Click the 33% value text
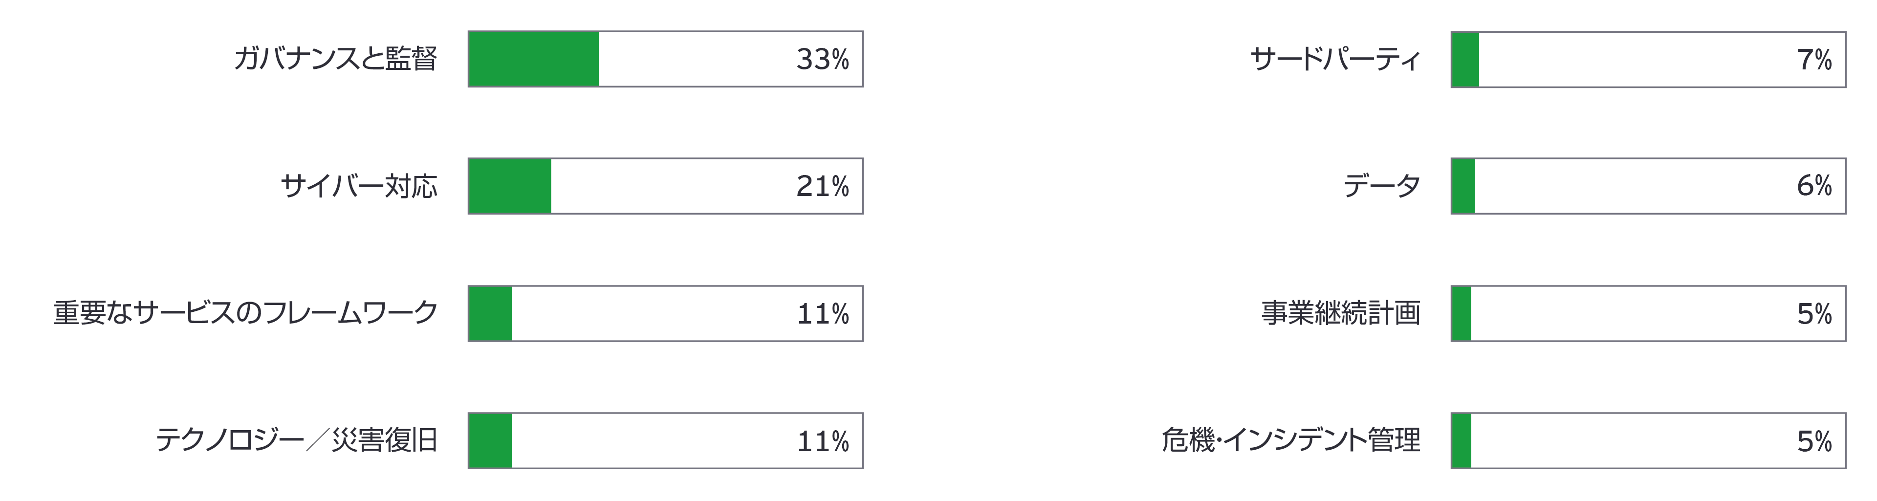The width and height of the screenshot is (1877, 501). 822,59
